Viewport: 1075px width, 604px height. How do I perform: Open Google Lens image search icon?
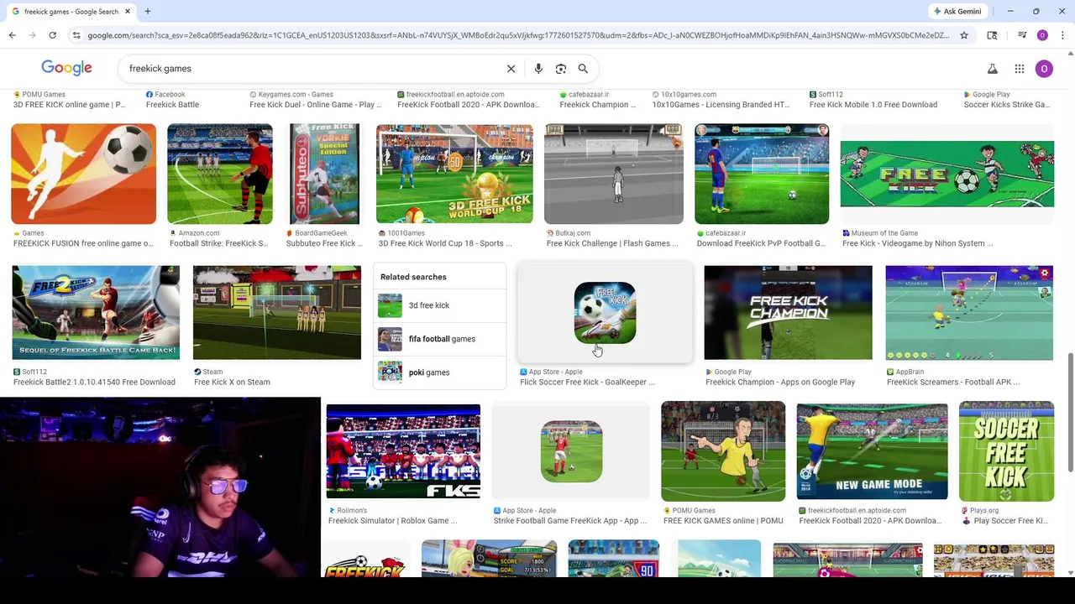pos(561,69)
